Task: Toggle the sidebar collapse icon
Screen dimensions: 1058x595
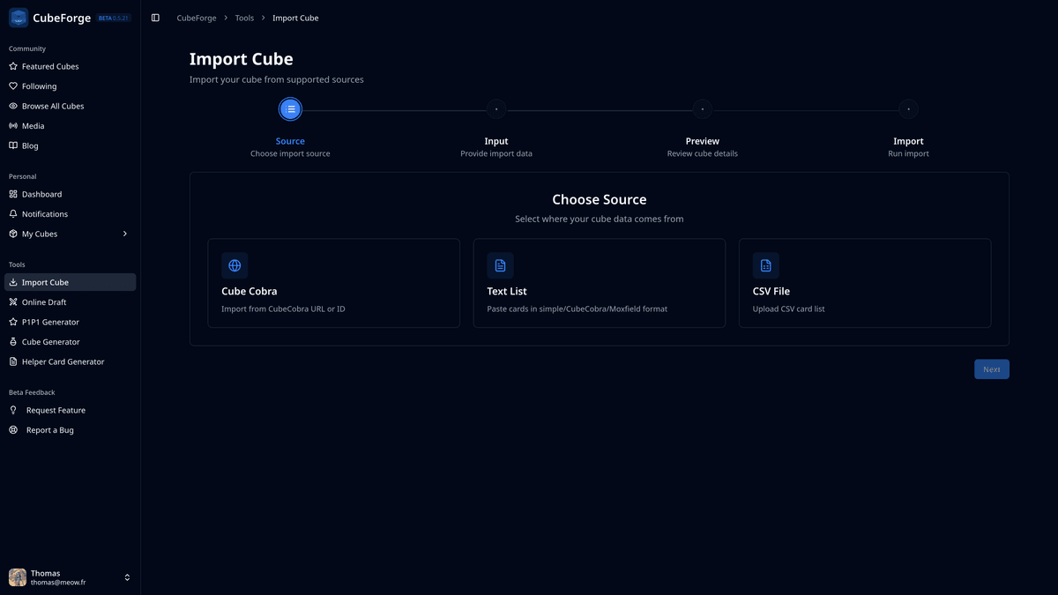Action: 156,17
